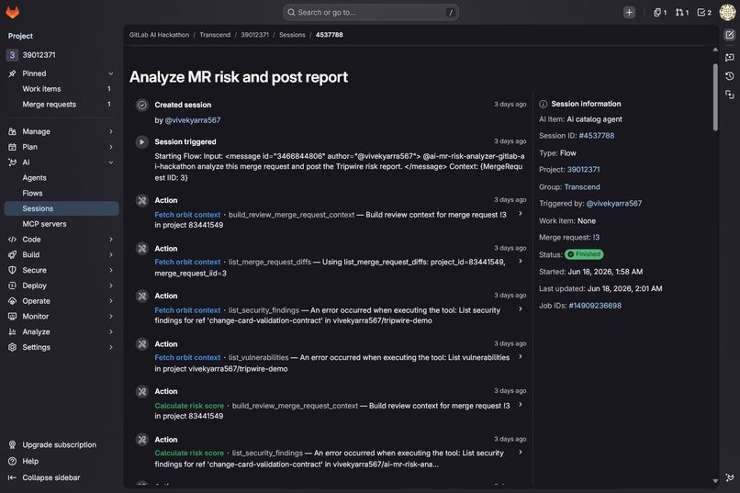This screenshot has height=493, width=740.
Task: Click the compose edit icon in right rail
Action: point(730,35)
